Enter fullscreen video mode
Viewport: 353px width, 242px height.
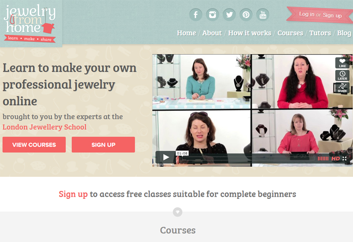click(345, 158)
